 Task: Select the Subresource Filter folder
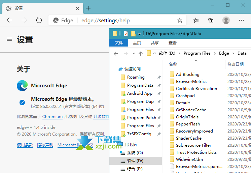coord(193,145)
